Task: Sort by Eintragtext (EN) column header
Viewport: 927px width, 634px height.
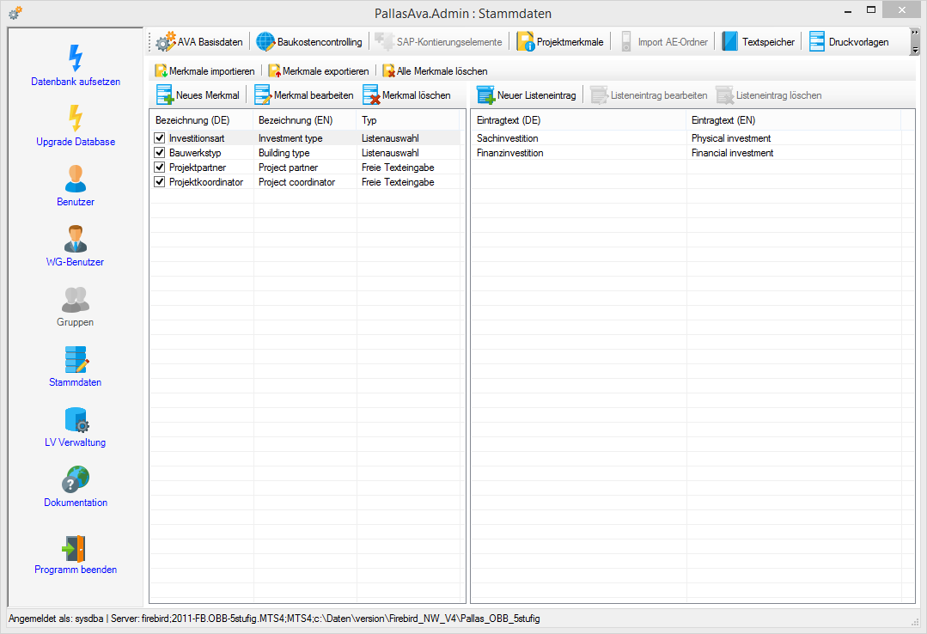Action: pos(793,120)
